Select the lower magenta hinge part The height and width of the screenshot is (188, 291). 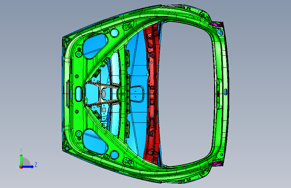[216, 163]
